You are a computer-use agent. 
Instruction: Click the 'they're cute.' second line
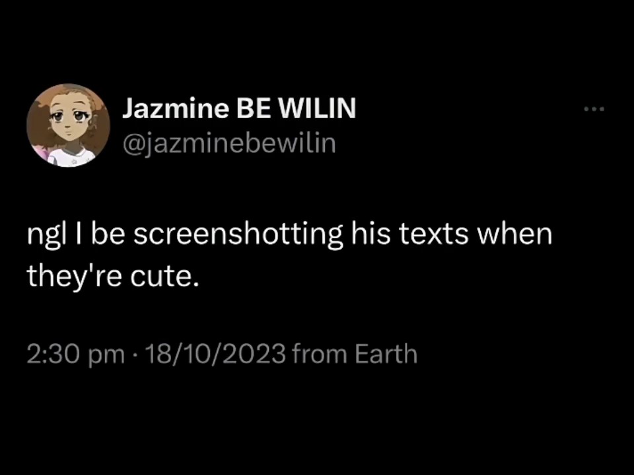[113, 277]
